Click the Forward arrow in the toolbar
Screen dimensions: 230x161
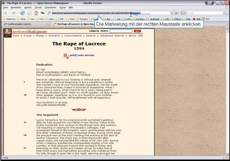coord(14,13)
